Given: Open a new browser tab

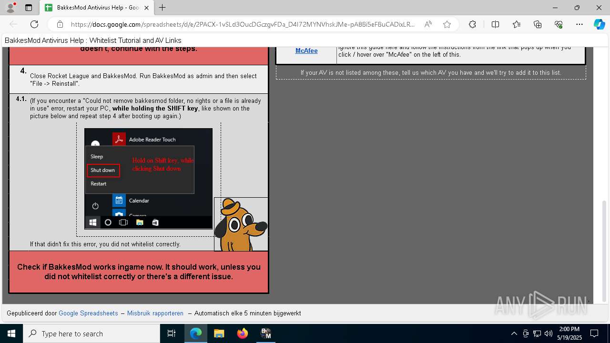Looking at the screenshot, I should click(x=163, y=8).
